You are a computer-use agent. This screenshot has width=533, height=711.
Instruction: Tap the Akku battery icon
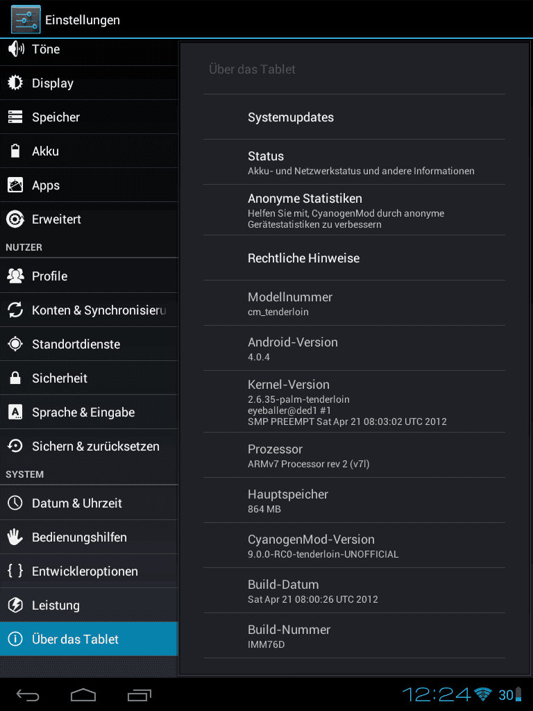(15, 151)
